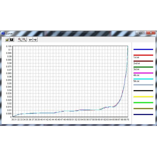This screenshot has width=157, height=157.
Task: Click the 3rd.txt legend label
Action: tap(137, 69)
